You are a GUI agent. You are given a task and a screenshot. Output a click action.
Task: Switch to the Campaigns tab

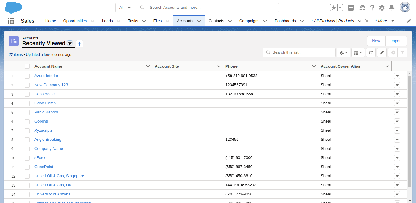tap(249, 21)
